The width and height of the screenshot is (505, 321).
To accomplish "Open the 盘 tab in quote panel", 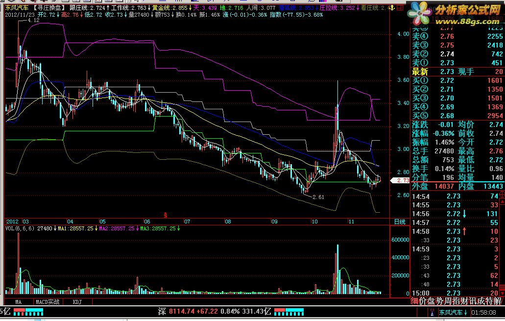I will pyautogui.click(x=431, y=301).
